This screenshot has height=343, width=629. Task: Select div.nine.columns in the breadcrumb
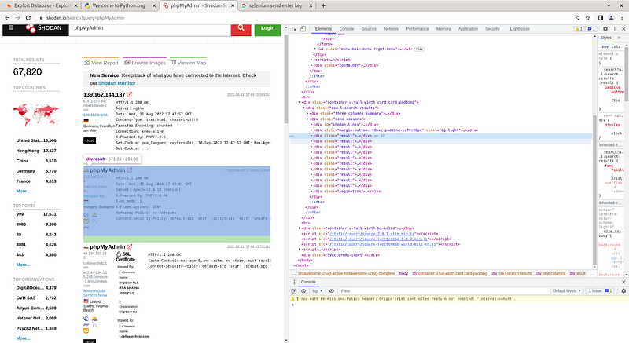[550, 273]
